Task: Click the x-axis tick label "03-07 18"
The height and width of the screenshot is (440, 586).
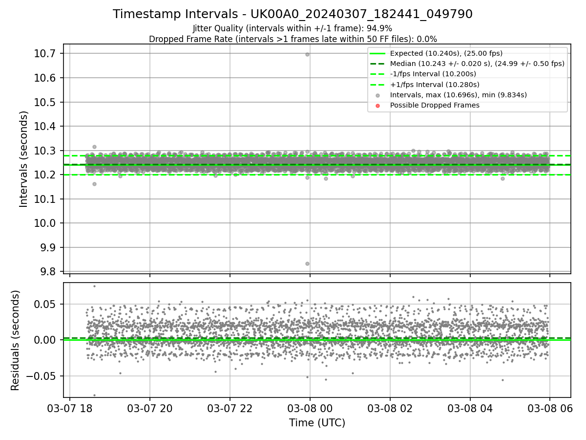Action: click(x=70, y=408)
